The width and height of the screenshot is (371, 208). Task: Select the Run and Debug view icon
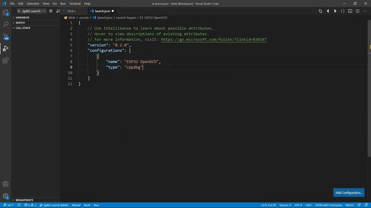coord(5,49)
